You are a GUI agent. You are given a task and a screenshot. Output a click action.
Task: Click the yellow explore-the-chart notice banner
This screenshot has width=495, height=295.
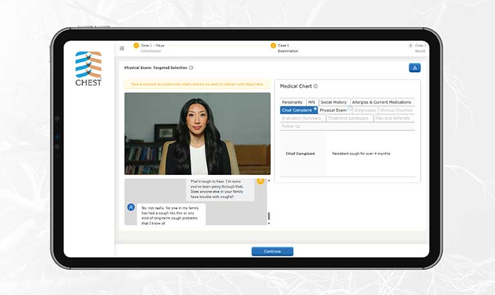click(x=197, y=85)
